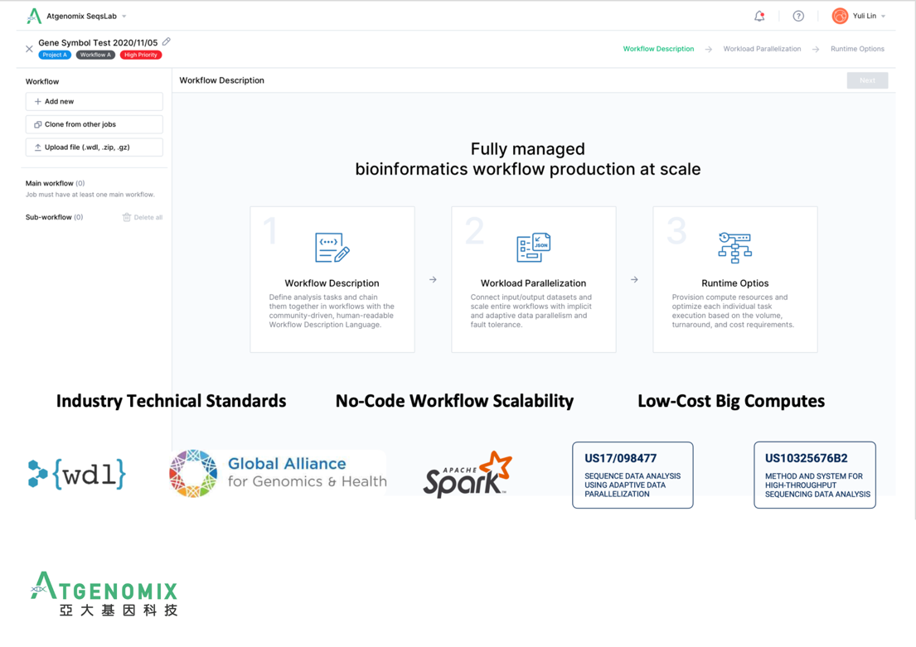Image resolution: width=916 pixels, height=647 pixels.
Task: Click the plus icon in Add new
Action: (38, 102)
